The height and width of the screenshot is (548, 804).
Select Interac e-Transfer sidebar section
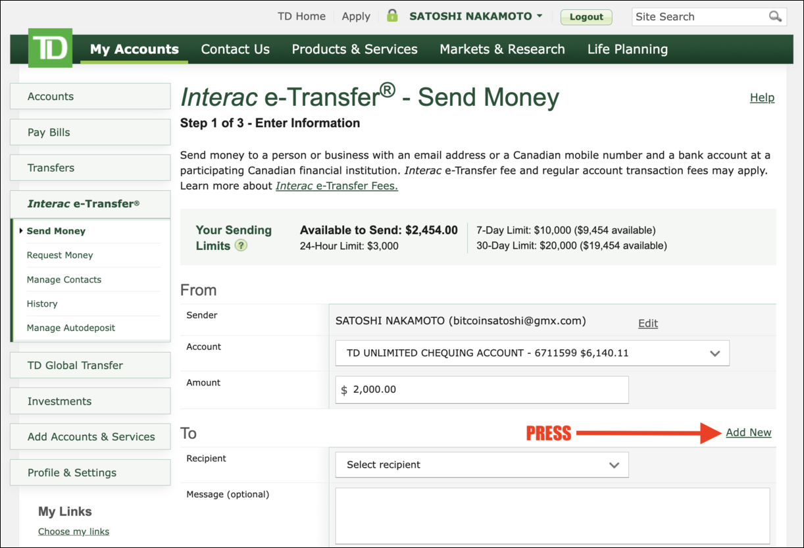90,204
